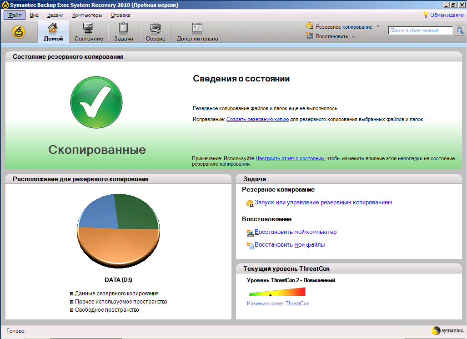This screenshot has height=339, width=467.
Task: Open the Задачи clipboard icon
Action: pos(123,28)
